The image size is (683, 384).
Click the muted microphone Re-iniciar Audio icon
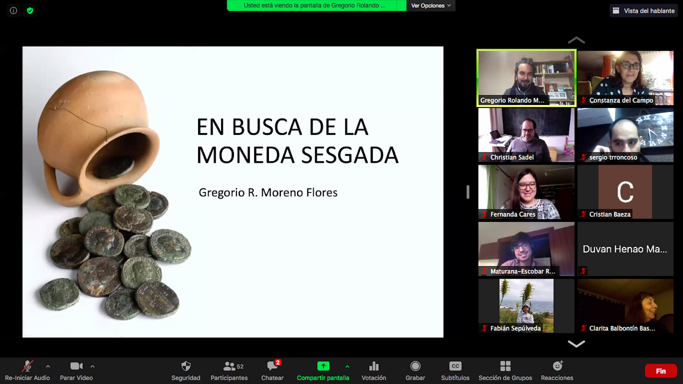(27, 366)
